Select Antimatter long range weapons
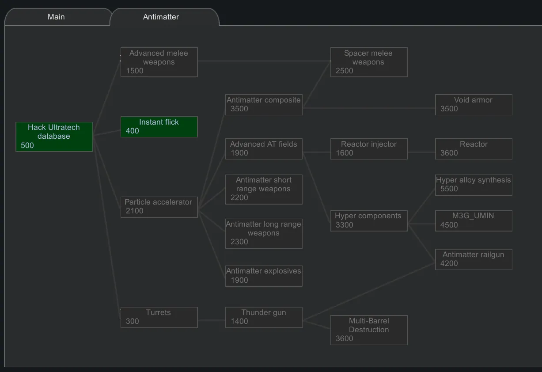Viewport: 542px width, 372px height. [264, 233]
